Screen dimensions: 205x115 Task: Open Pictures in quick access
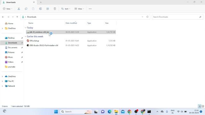tap(11, 52)
